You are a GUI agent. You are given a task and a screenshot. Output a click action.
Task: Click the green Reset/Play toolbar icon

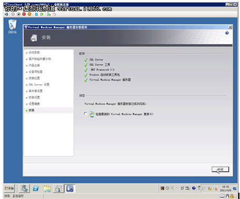pyautogui.click(x=42, y=14)
